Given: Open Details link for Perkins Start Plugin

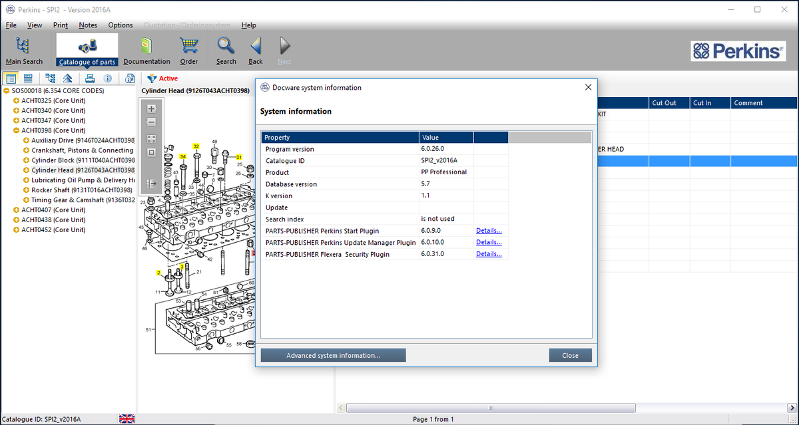Looking at the screenshot, I should pyautogui.click(x=489, y=231).
